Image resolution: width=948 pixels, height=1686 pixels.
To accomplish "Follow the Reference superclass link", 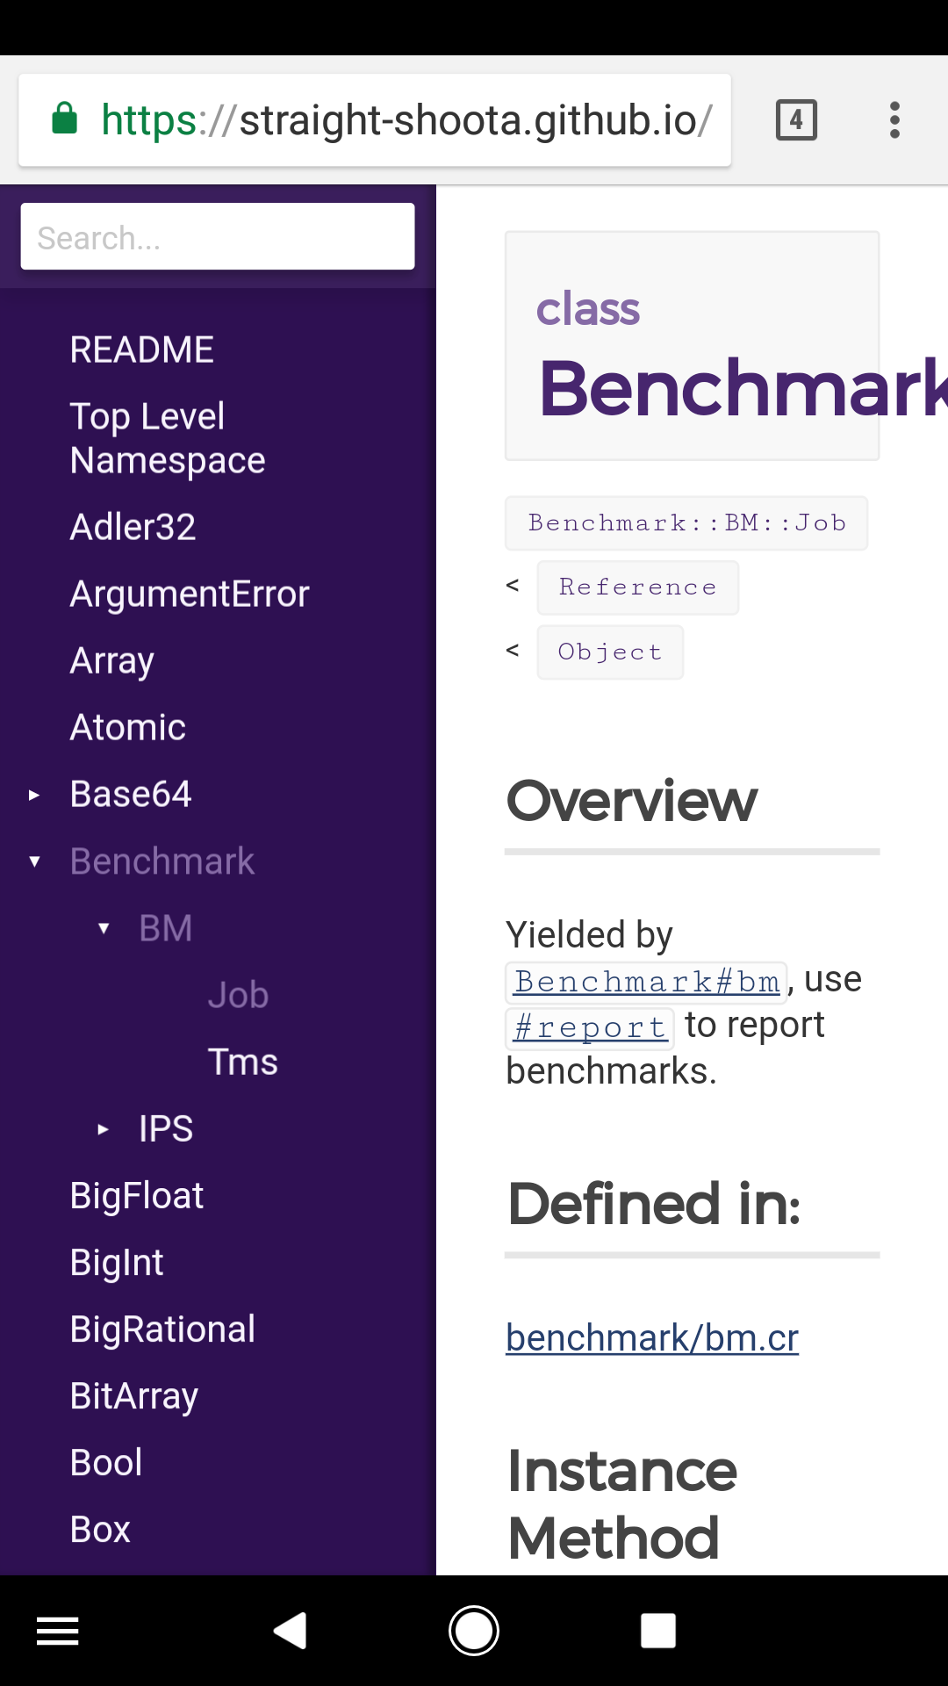I will (638, 587).
